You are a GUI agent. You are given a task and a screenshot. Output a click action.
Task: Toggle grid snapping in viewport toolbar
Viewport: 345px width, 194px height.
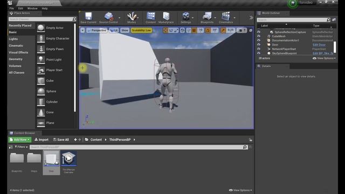(x=194, y=30)
